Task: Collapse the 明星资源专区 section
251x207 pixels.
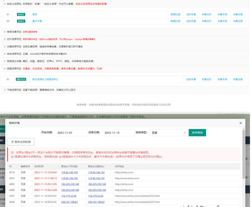Action: [x=4, y=68]
